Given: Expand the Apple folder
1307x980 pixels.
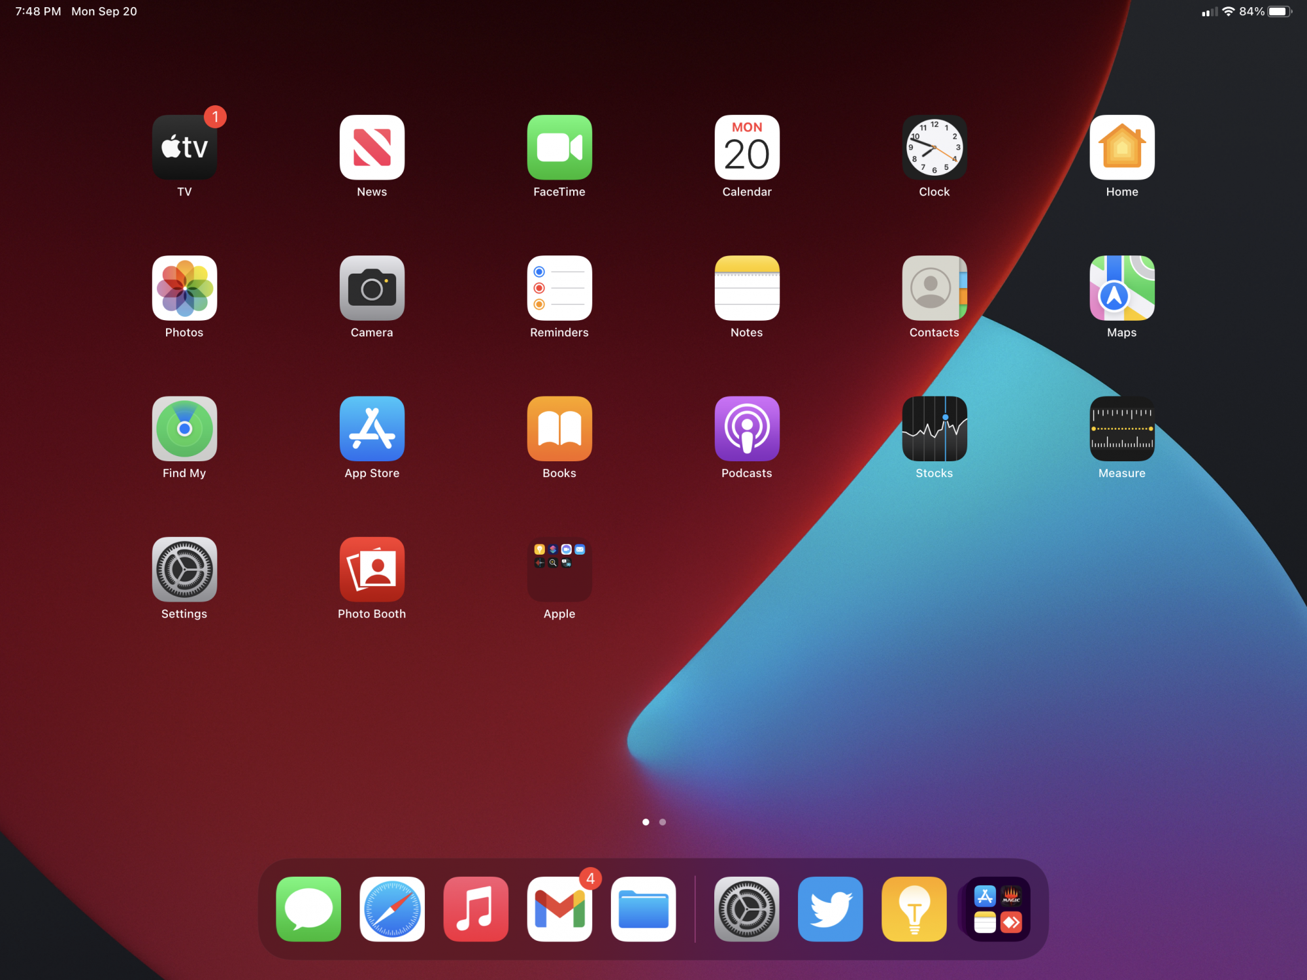Looking at the screenshot, I should (559, 569).
